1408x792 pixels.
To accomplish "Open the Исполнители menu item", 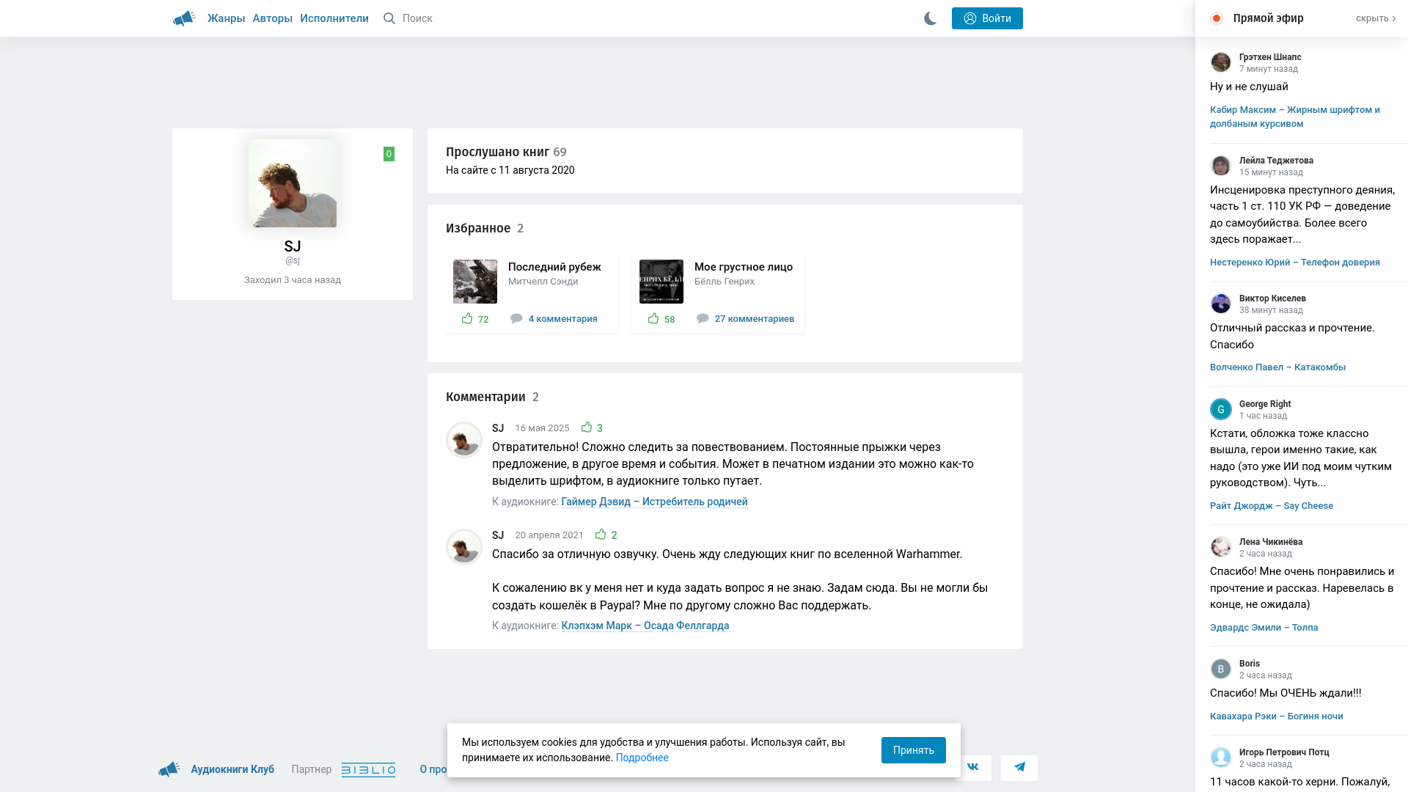I will 334,18.
